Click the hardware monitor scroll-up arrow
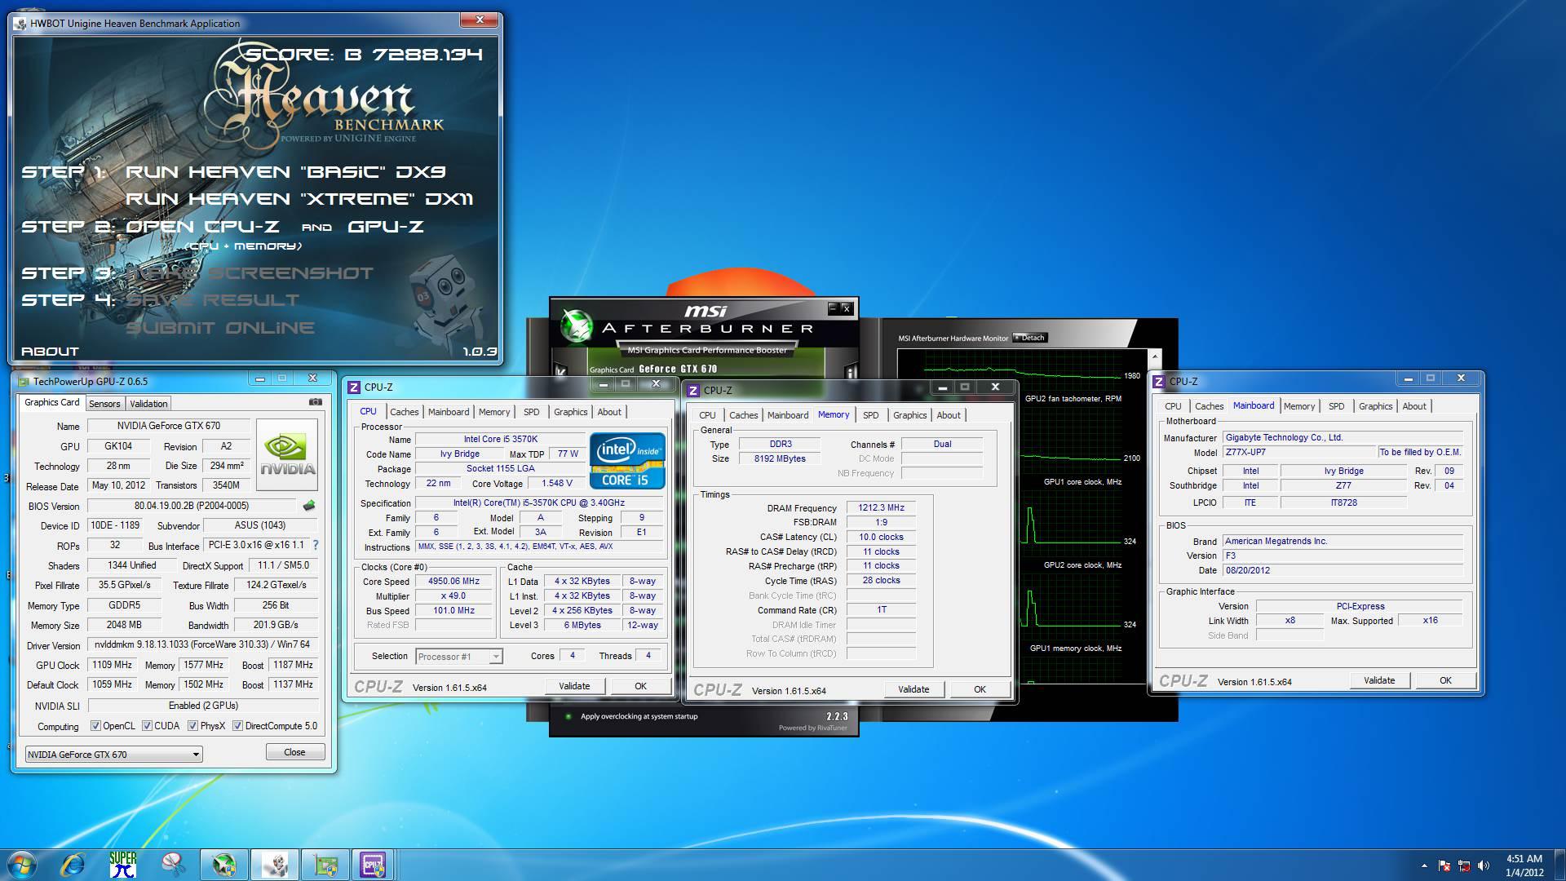This screenshot has width=1566, height=881. click(1154, 357)
